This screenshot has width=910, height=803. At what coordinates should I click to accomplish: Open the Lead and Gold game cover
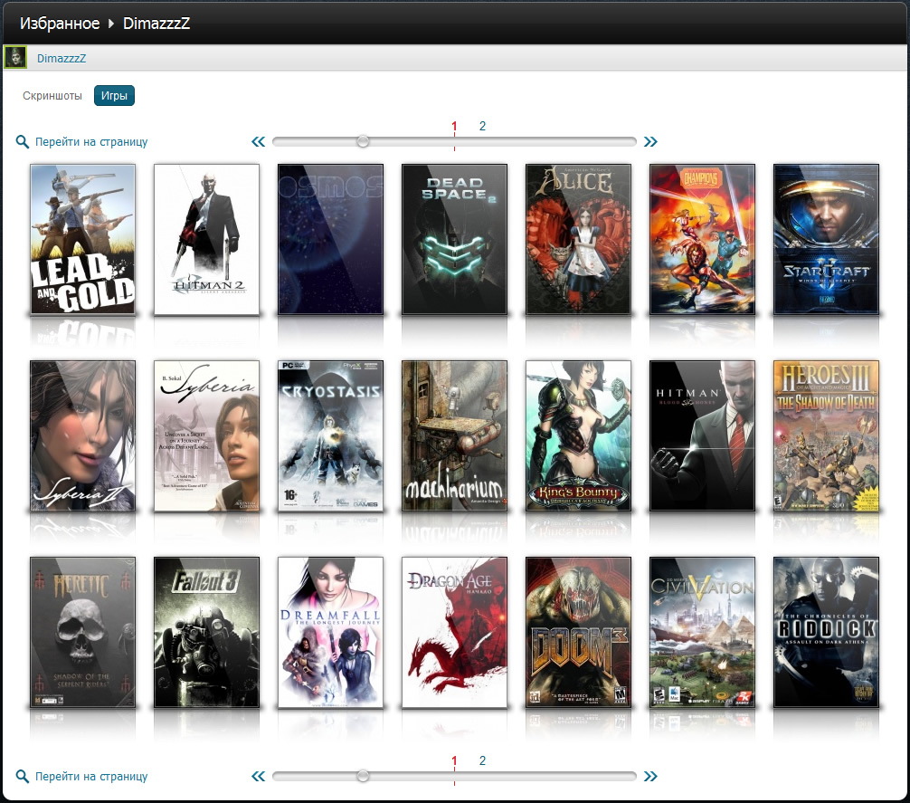pyautogui.click(x=82, y=239)
